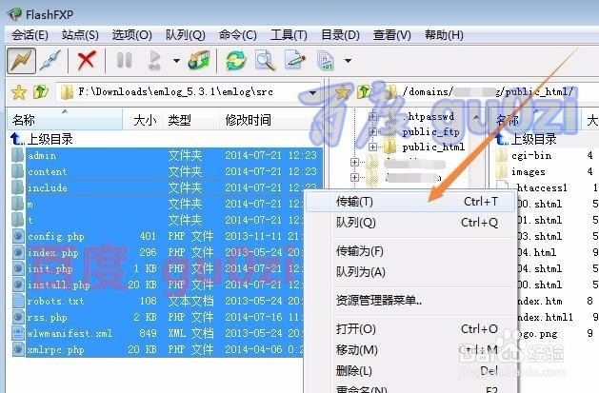Screen dimensions: 599x393
Task: Sort local list by 大小 column header
Action: point(143,120)
